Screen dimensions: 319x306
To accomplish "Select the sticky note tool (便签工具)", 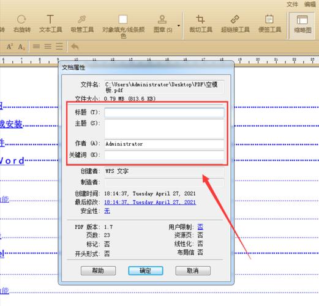I will [269, 24].
